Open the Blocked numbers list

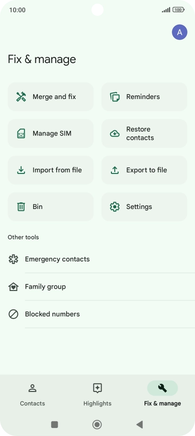(97, 314)
